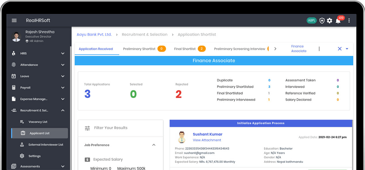Select Vacancy List in sidebar

(x=38, y=122)
